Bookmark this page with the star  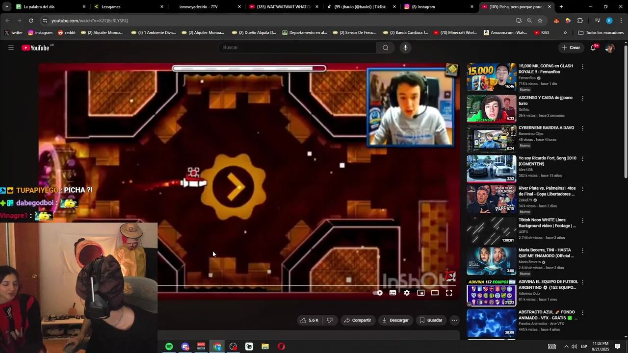[x=540, y=21]
